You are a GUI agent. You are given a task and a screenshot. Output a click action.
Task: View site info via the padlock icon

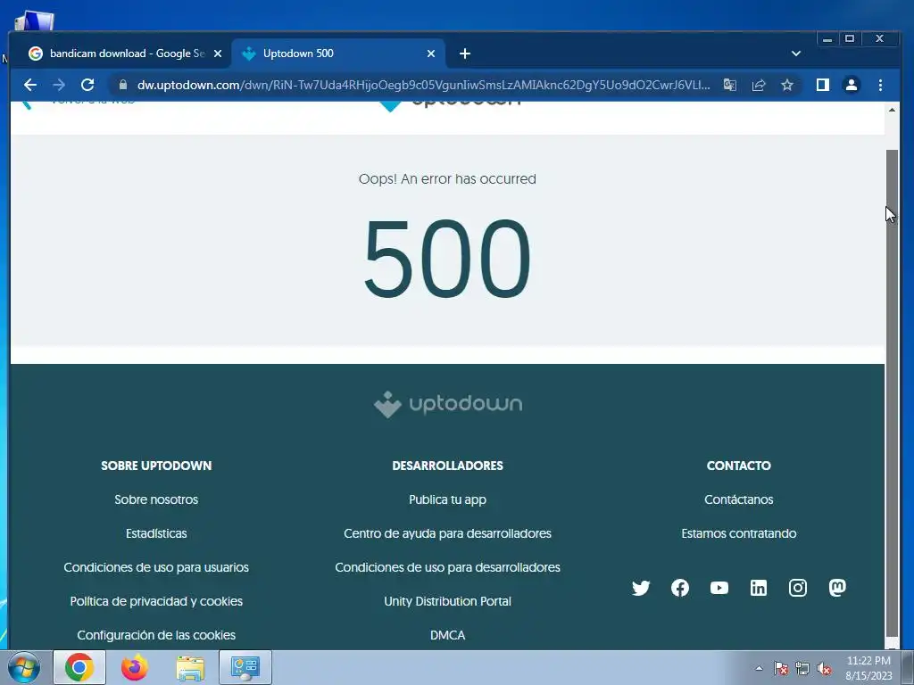[122, 85]
